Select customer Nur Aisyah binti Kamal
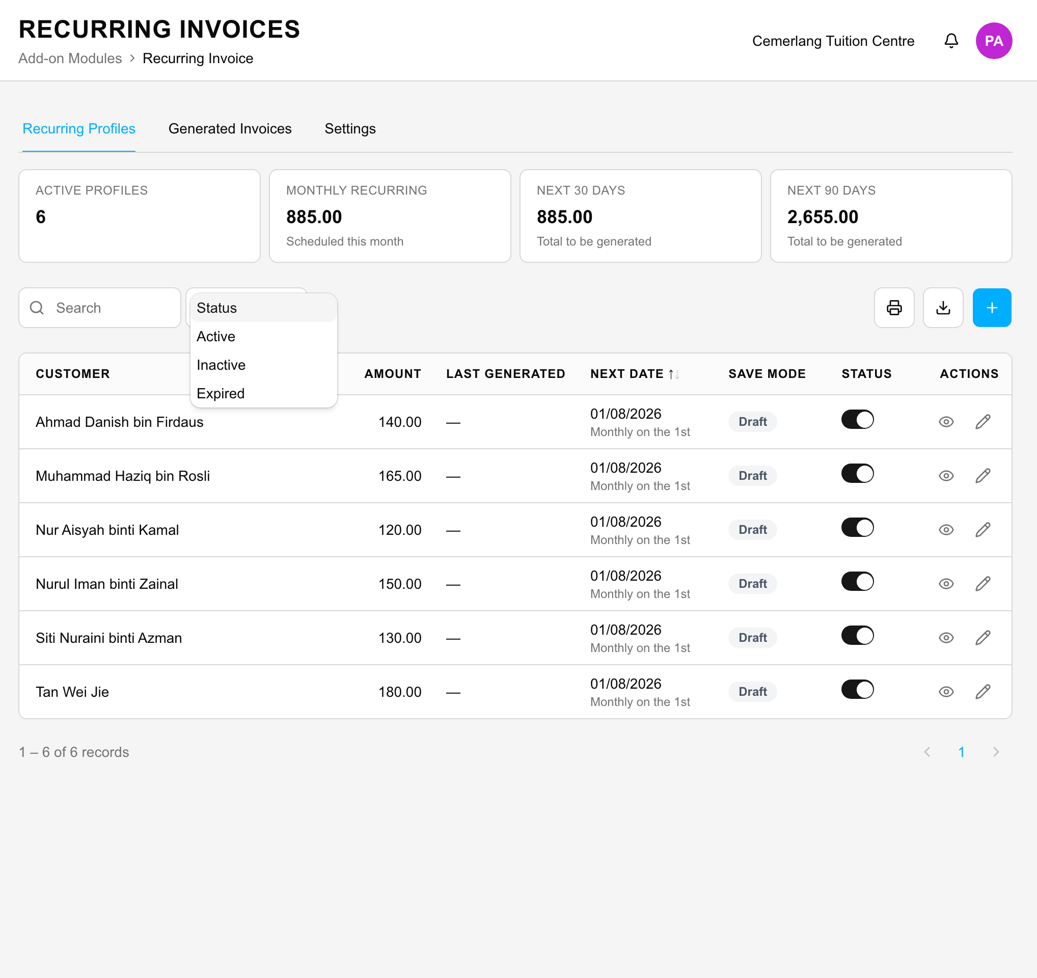Image resolution: width=1037 pixels, height=978 pixels. click(107, 530)
